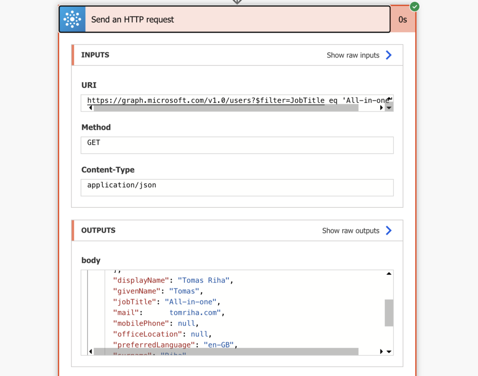Click the green success checkmark badge

(x=415, y=7)
